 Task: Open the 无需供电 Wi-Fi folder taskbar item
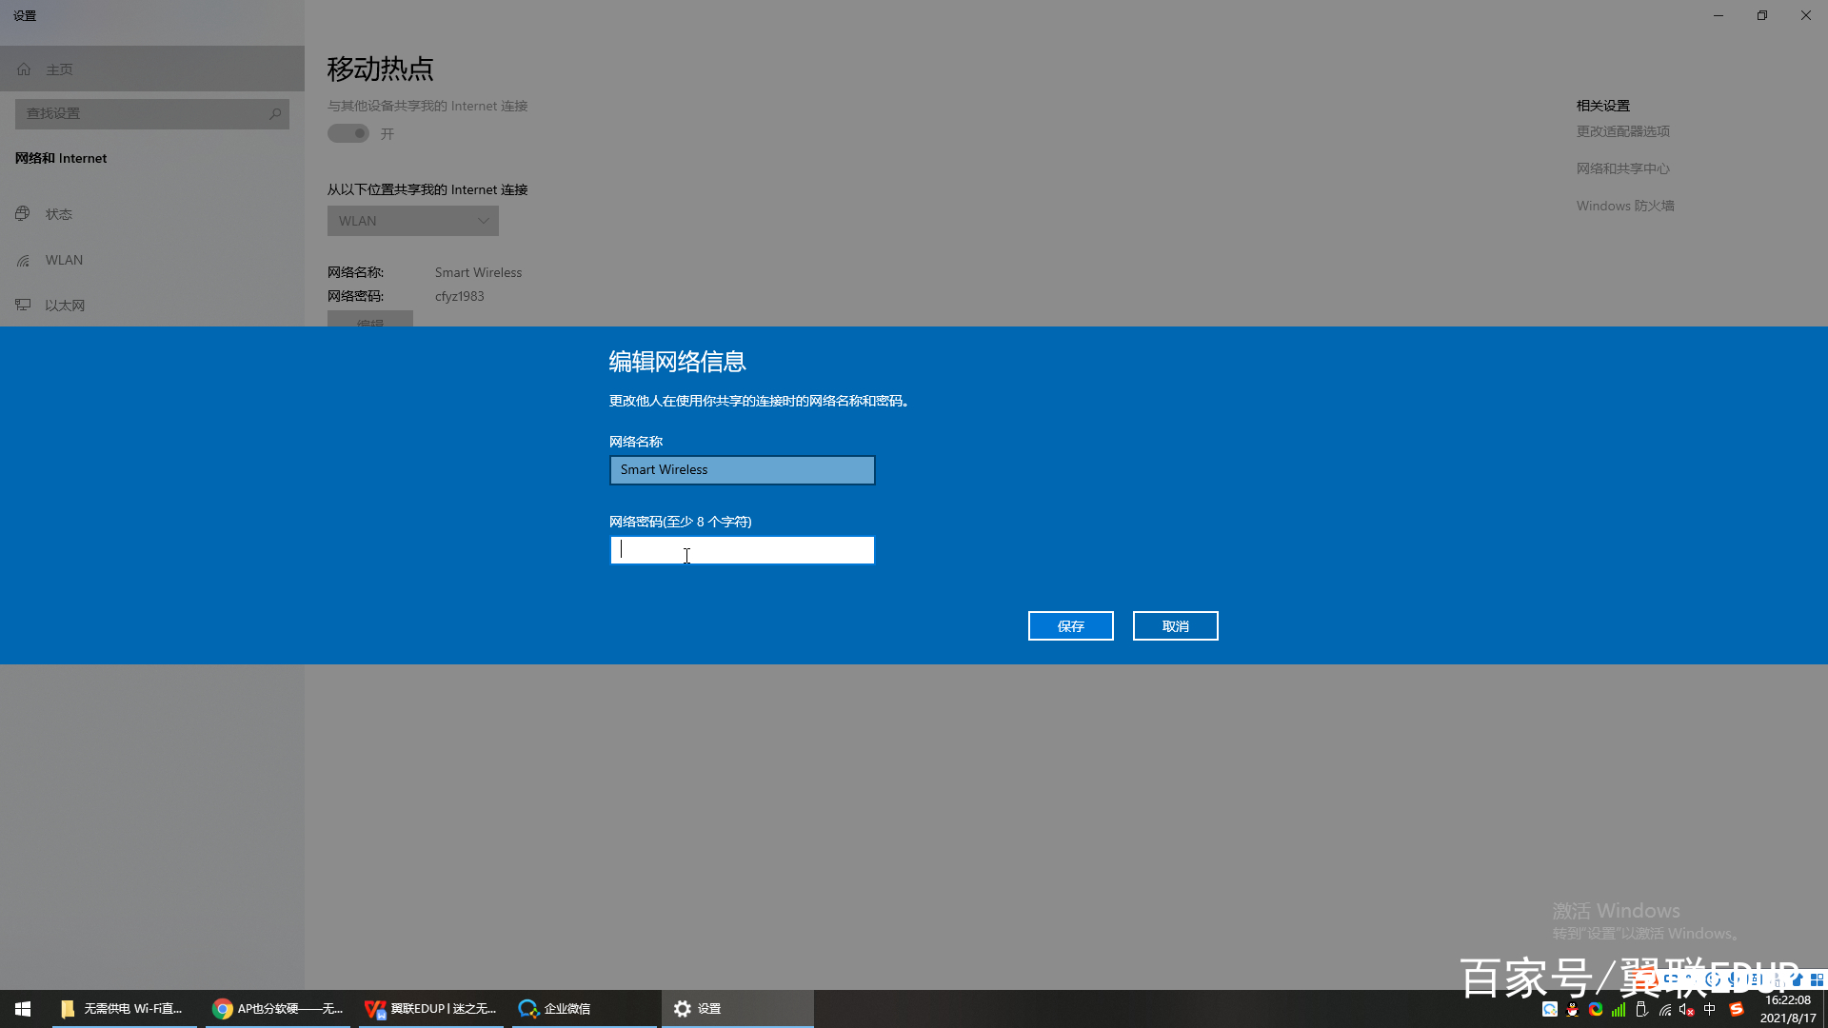[x=124, y=1009]
